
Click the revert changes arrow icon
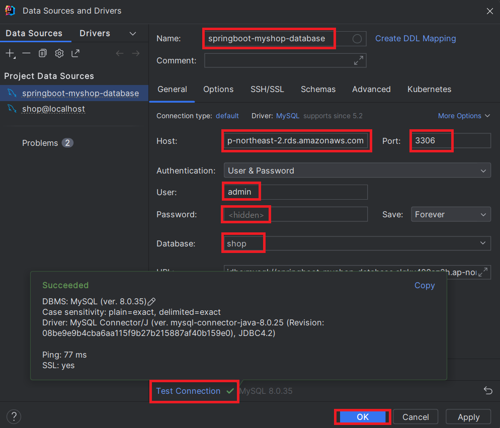[488, 390]
